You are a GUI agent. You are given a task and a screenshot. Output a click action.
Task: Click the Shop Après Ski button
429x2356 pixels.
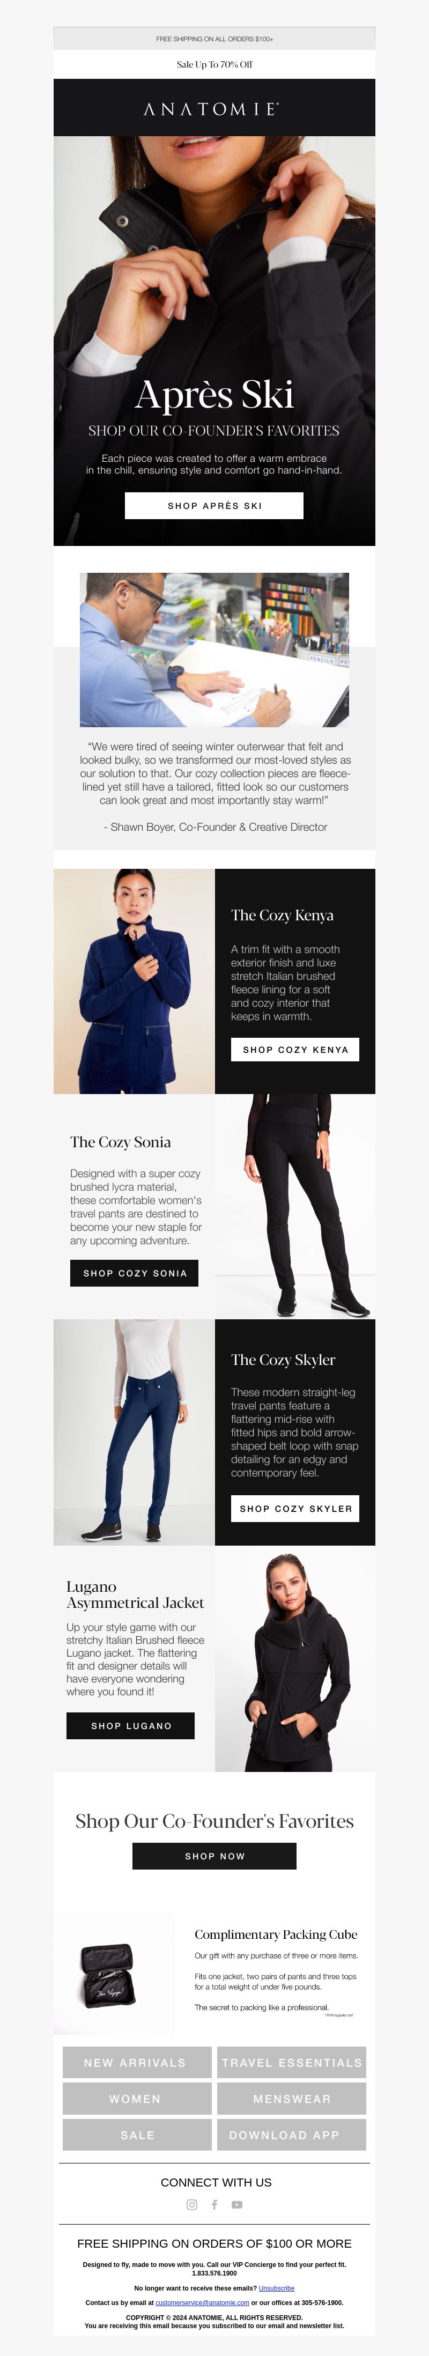point(214,506)
